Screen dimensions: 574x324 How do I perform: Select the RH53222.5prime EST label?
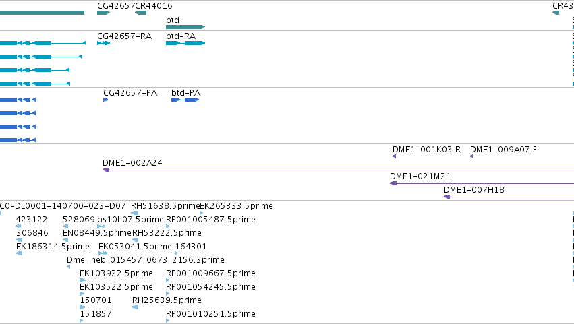click(167, 233)
